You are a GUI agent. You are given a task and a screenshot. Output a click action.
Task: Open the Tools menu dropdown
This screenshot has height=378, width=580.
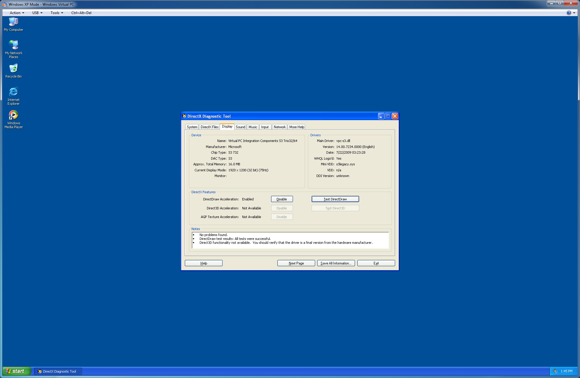click(57, 13)
